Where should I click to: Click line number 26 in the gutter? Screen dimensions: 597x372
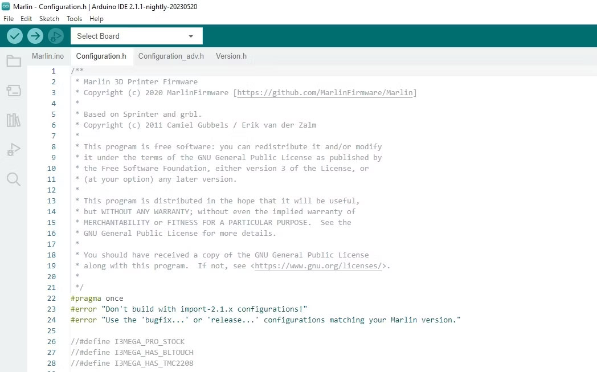pyautogui.click(x=51, y=342)
